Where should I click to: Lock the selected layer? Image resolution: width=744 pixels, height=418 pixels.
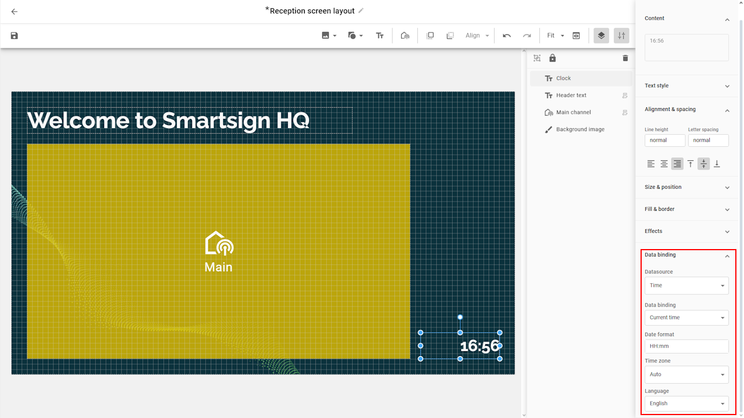(552, 58)
